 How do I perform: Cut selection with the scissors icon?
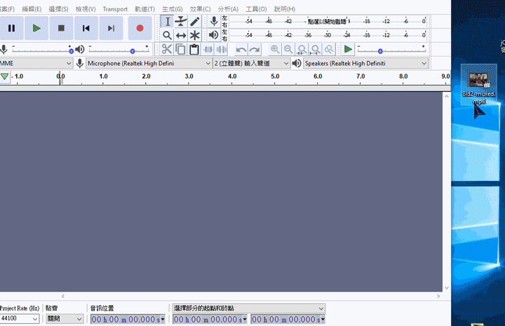tap(167, 49)
